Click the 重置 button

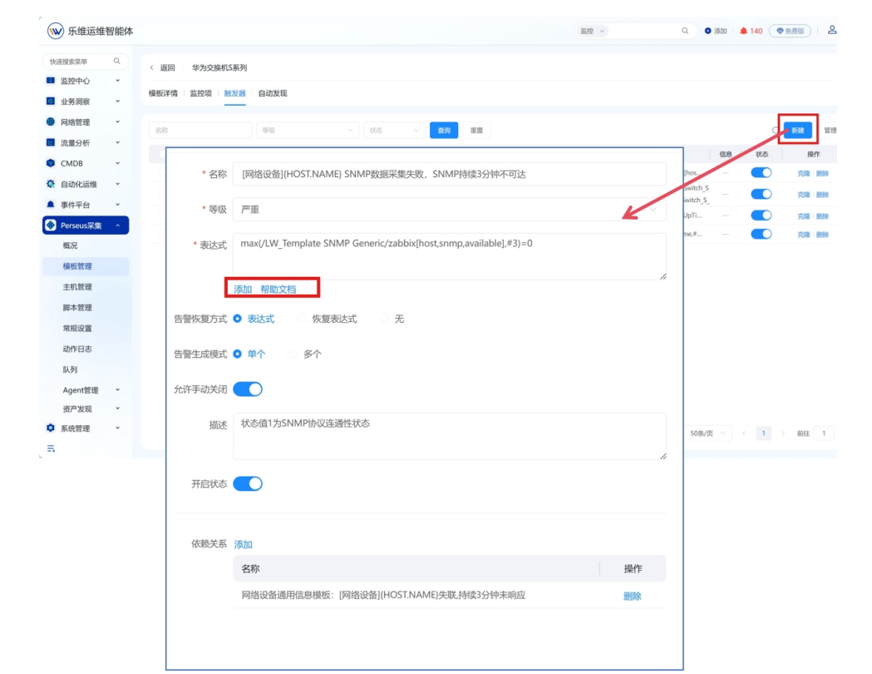[476, 131]
